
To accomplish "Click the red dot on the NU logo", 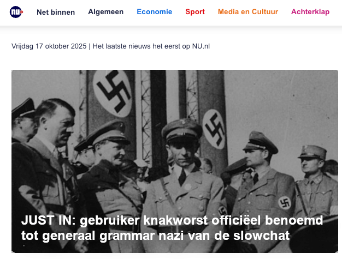I will click(22, 12).
